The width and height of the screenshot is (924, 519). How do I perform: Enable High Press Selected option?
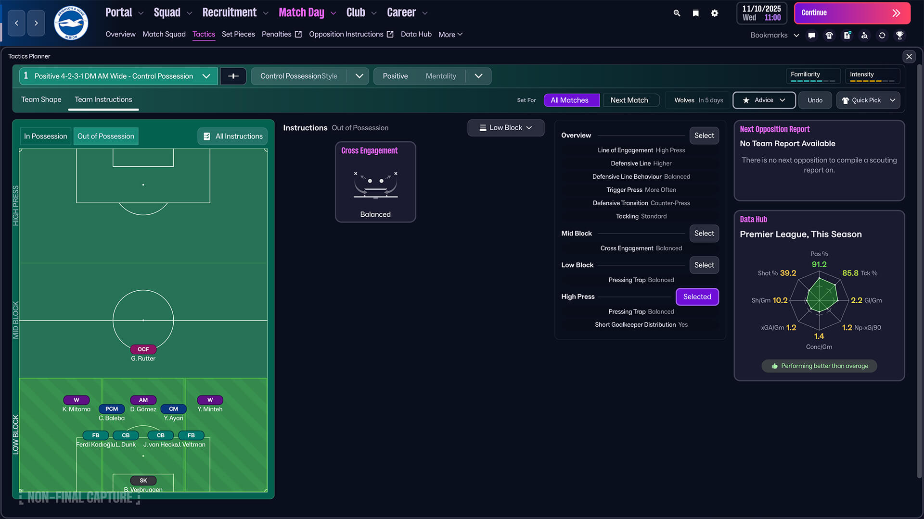coord(697,297)
